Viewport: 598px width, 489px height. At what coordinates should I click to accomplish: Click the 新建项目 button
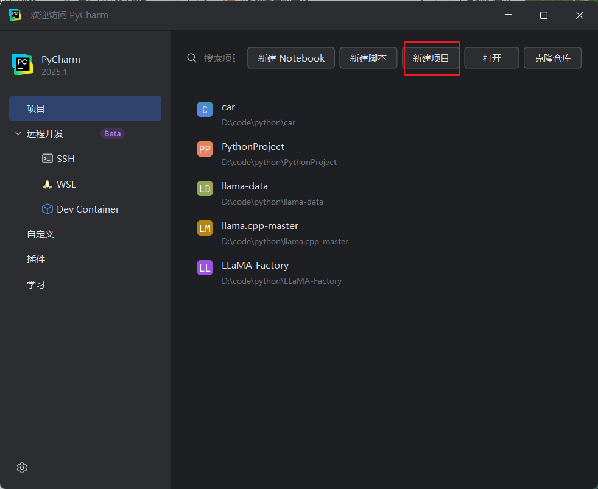coord(431,58)
